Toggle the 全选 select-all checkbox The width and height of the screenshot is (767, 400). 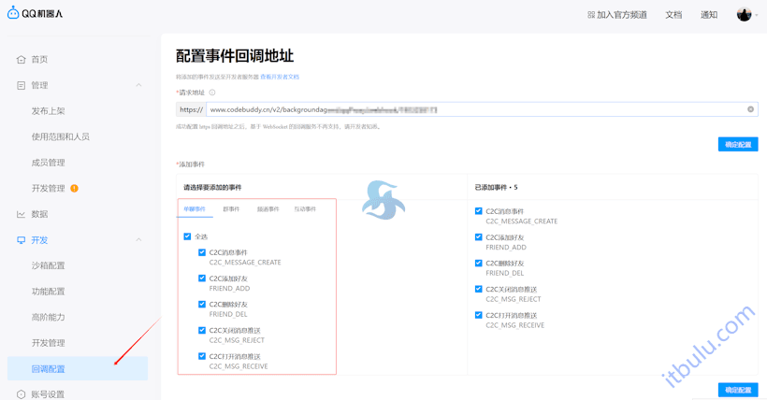coord(187,236)
